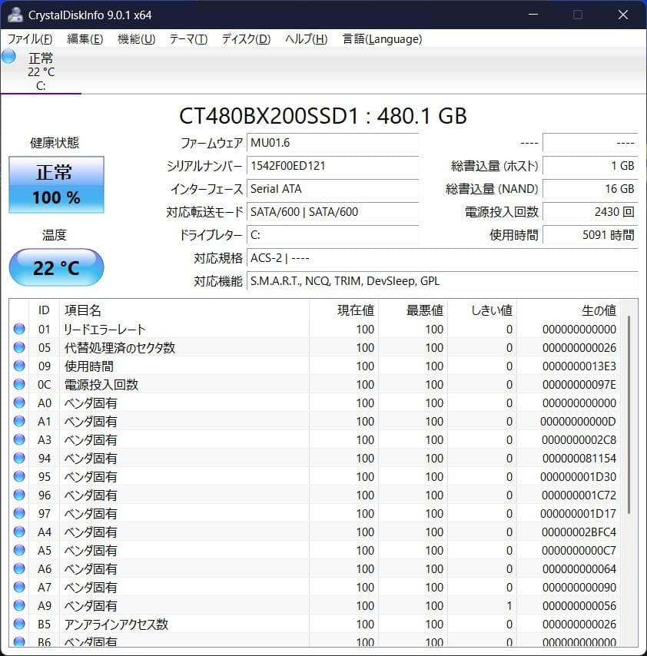Screen dimensions: 647x656
Task: Click power-on hours value 5091 時間
Action: [x=590, y=235]
